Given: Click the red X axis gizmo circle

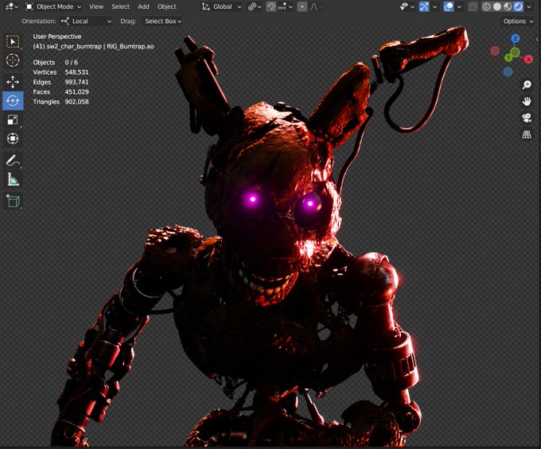Looking at the screenshot, I should pyautogui.click(x=528, y=60).
